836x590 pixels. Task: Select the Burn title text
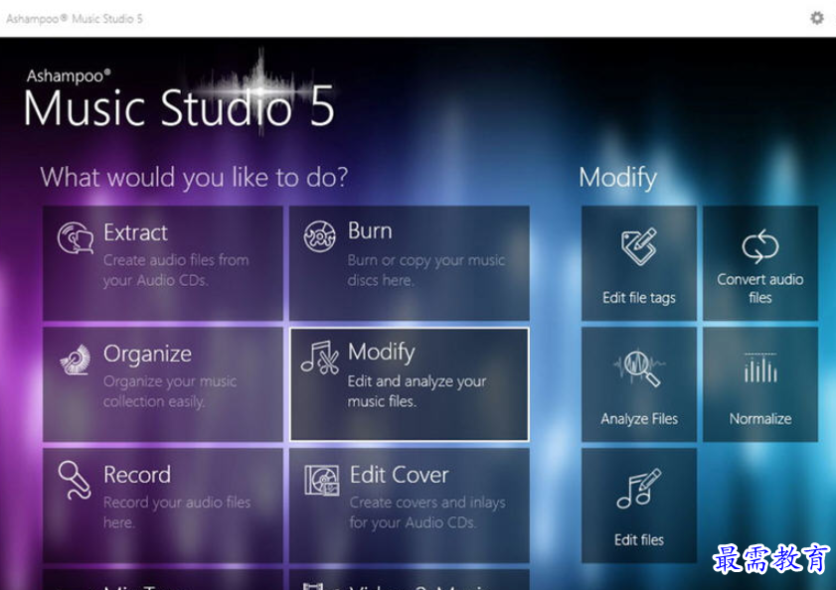[x=370, y=231]
